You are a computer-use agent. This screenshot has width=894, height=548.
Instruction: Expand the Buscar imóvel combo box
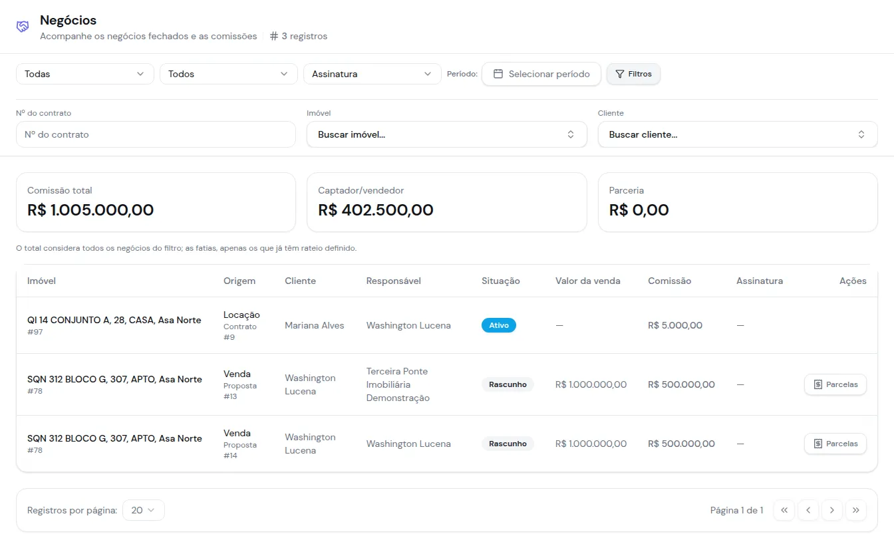[447, 134]
